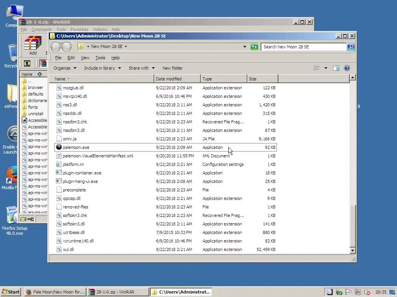Open the Organize dropdown

(65, 68)
